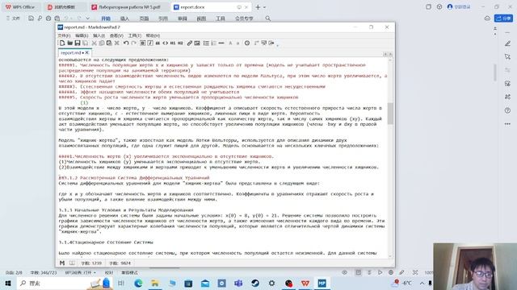
Task: Insert an unordered bullet list
Action: click(206, 43)
